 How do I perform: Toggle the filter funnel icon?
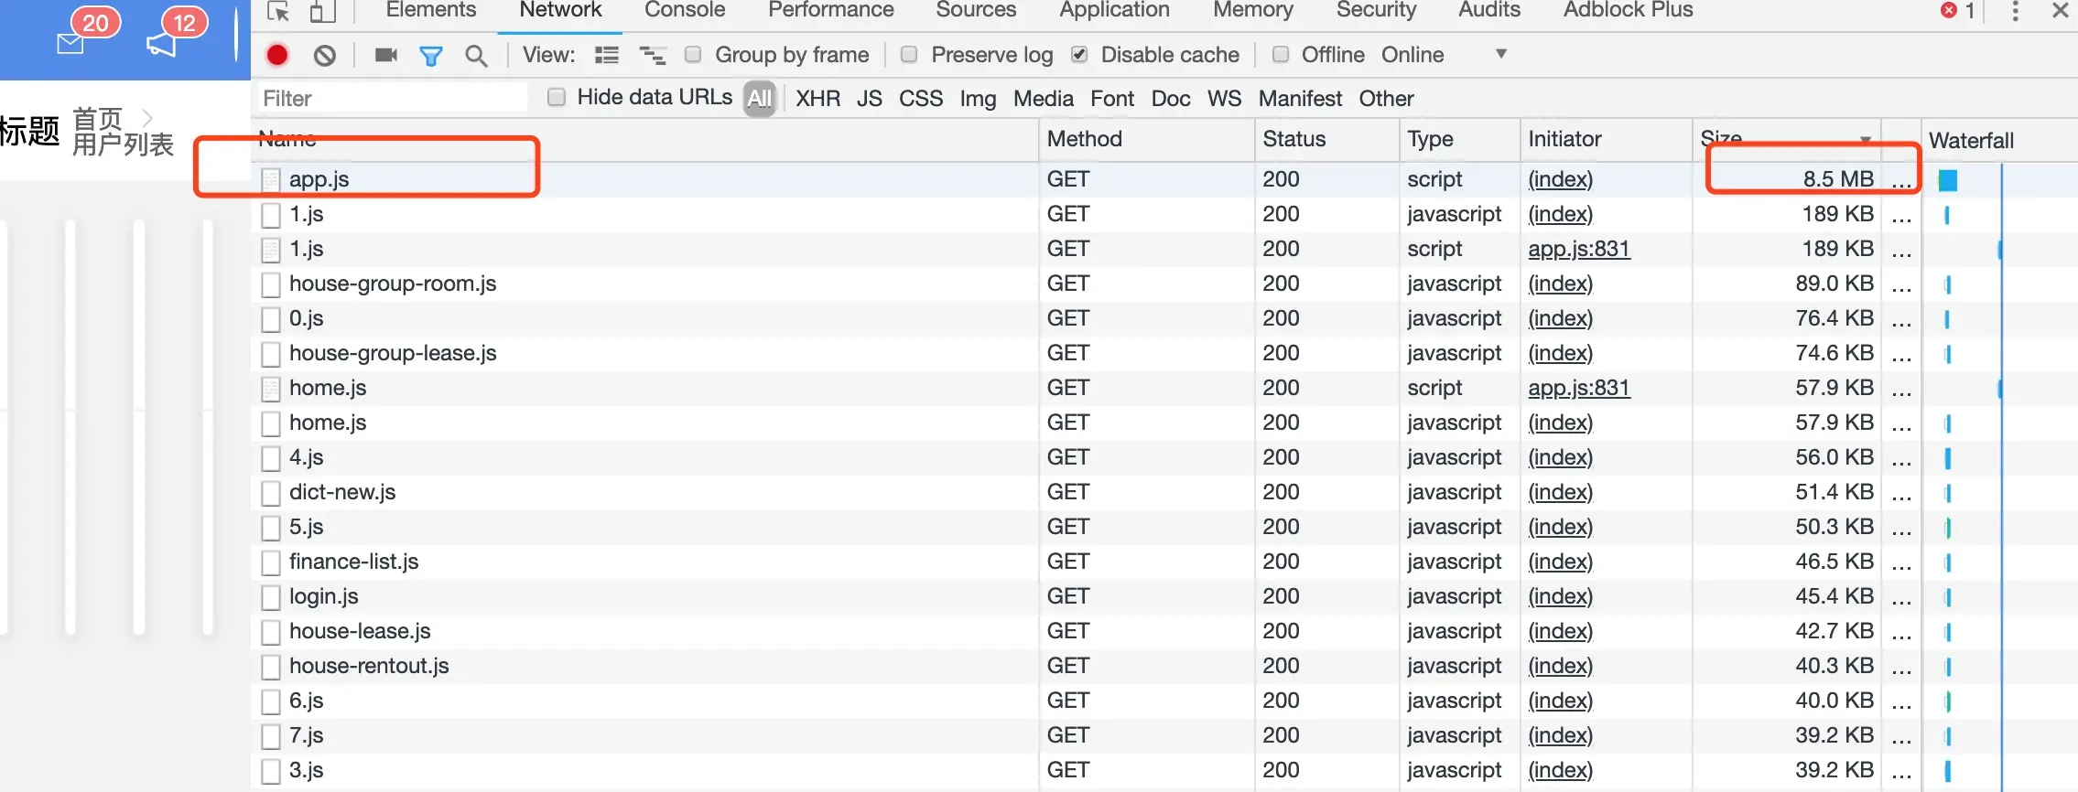430,56
